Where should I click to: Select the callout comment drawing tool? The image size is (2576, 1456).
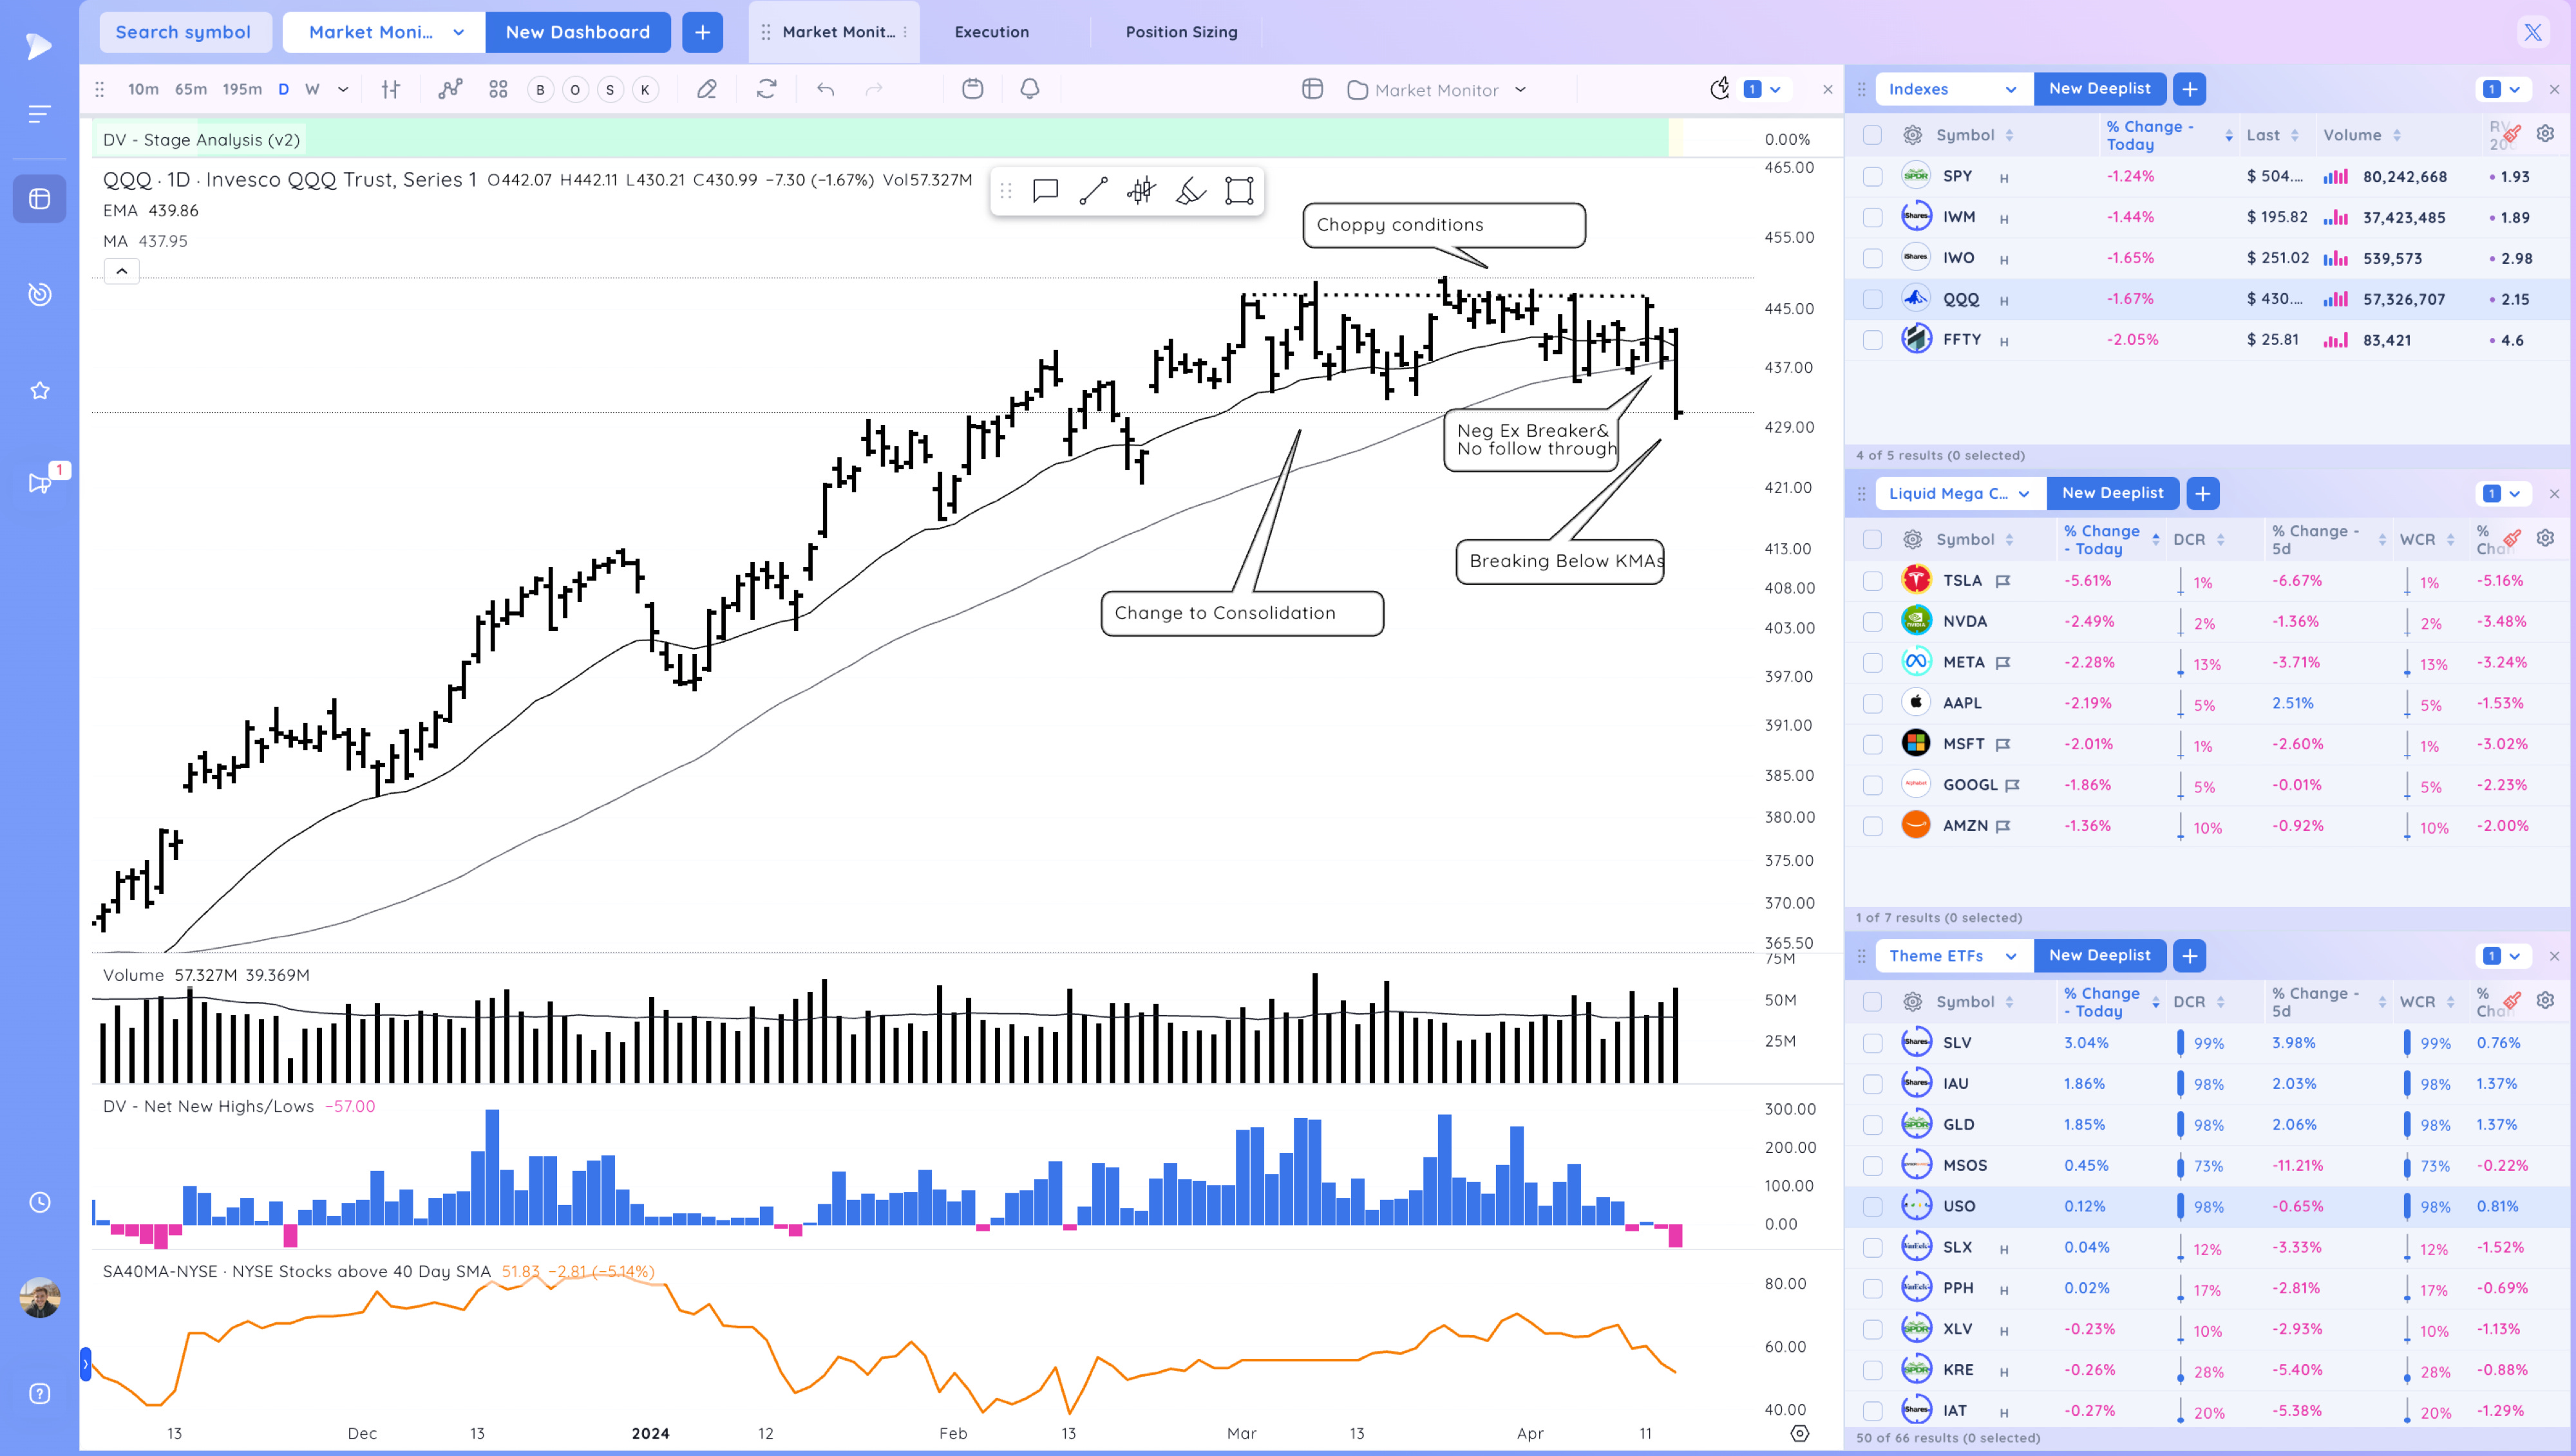tap(1045, 190)
